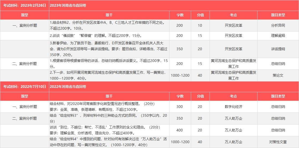Select the 策论文 question type cell

(x=278, y=75)
